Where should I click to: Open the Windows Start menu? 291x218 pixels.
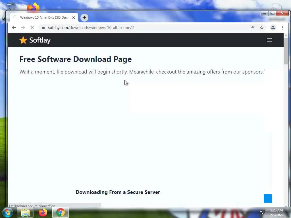8,212
